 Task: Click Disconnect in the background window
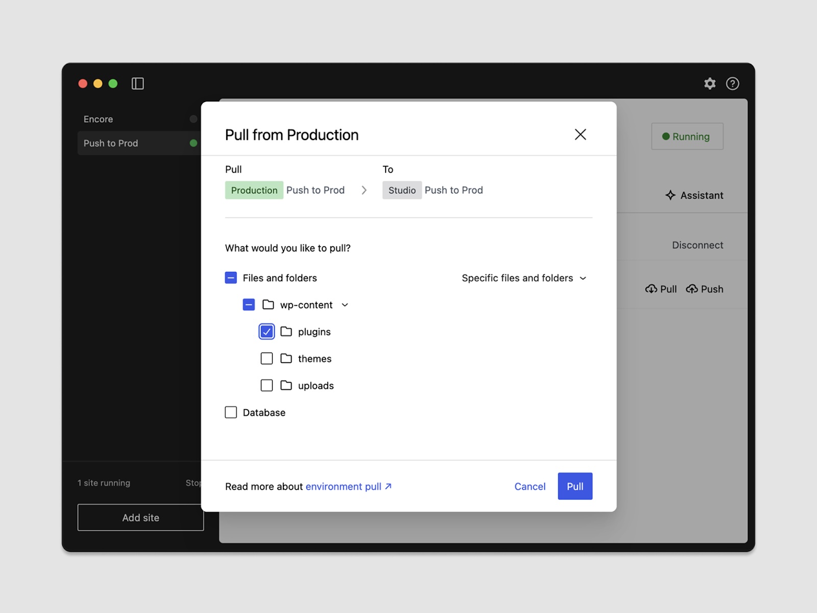pyautogui.click(x=698, y=245)
